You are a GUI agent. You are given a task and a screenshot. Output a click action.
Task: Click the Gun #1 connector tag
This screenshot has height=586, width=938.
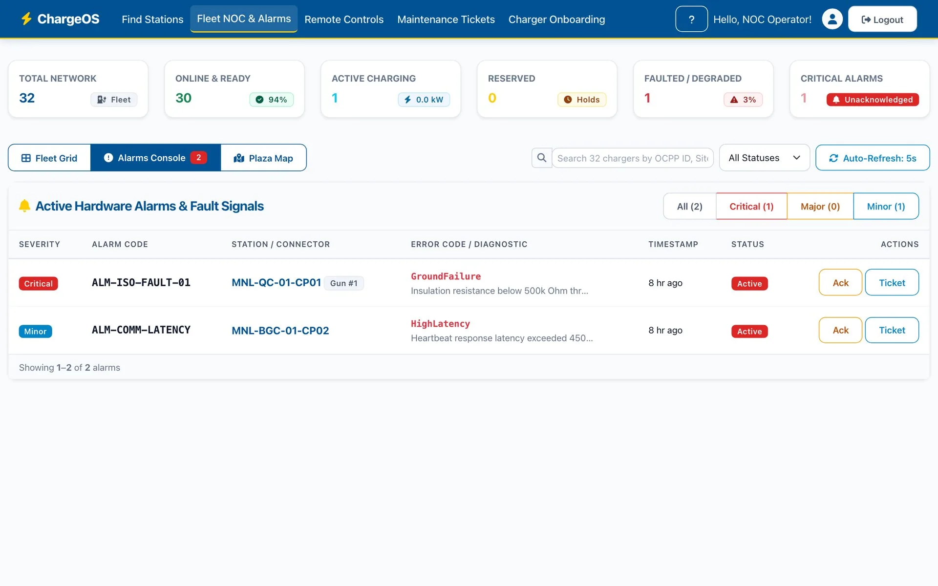point(344,283)
